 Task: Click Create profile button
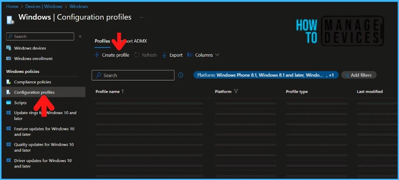point(112,55)
